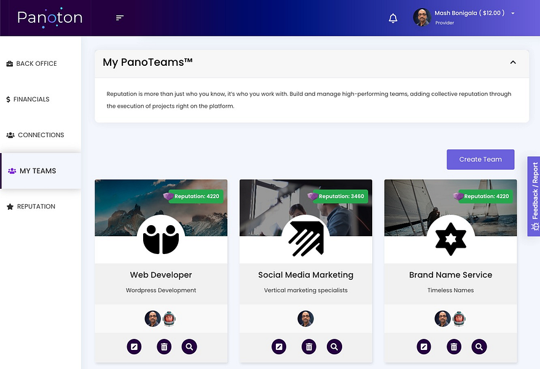Edit the Brand Name Service team

pyautogui.click(x=424, y=347)
